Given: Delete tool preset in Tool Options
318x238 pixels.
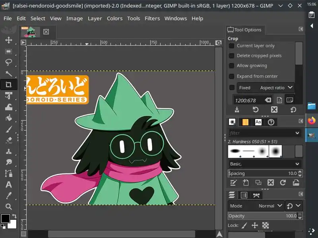Looking at the screenshot, I should [x=274, y=110].
